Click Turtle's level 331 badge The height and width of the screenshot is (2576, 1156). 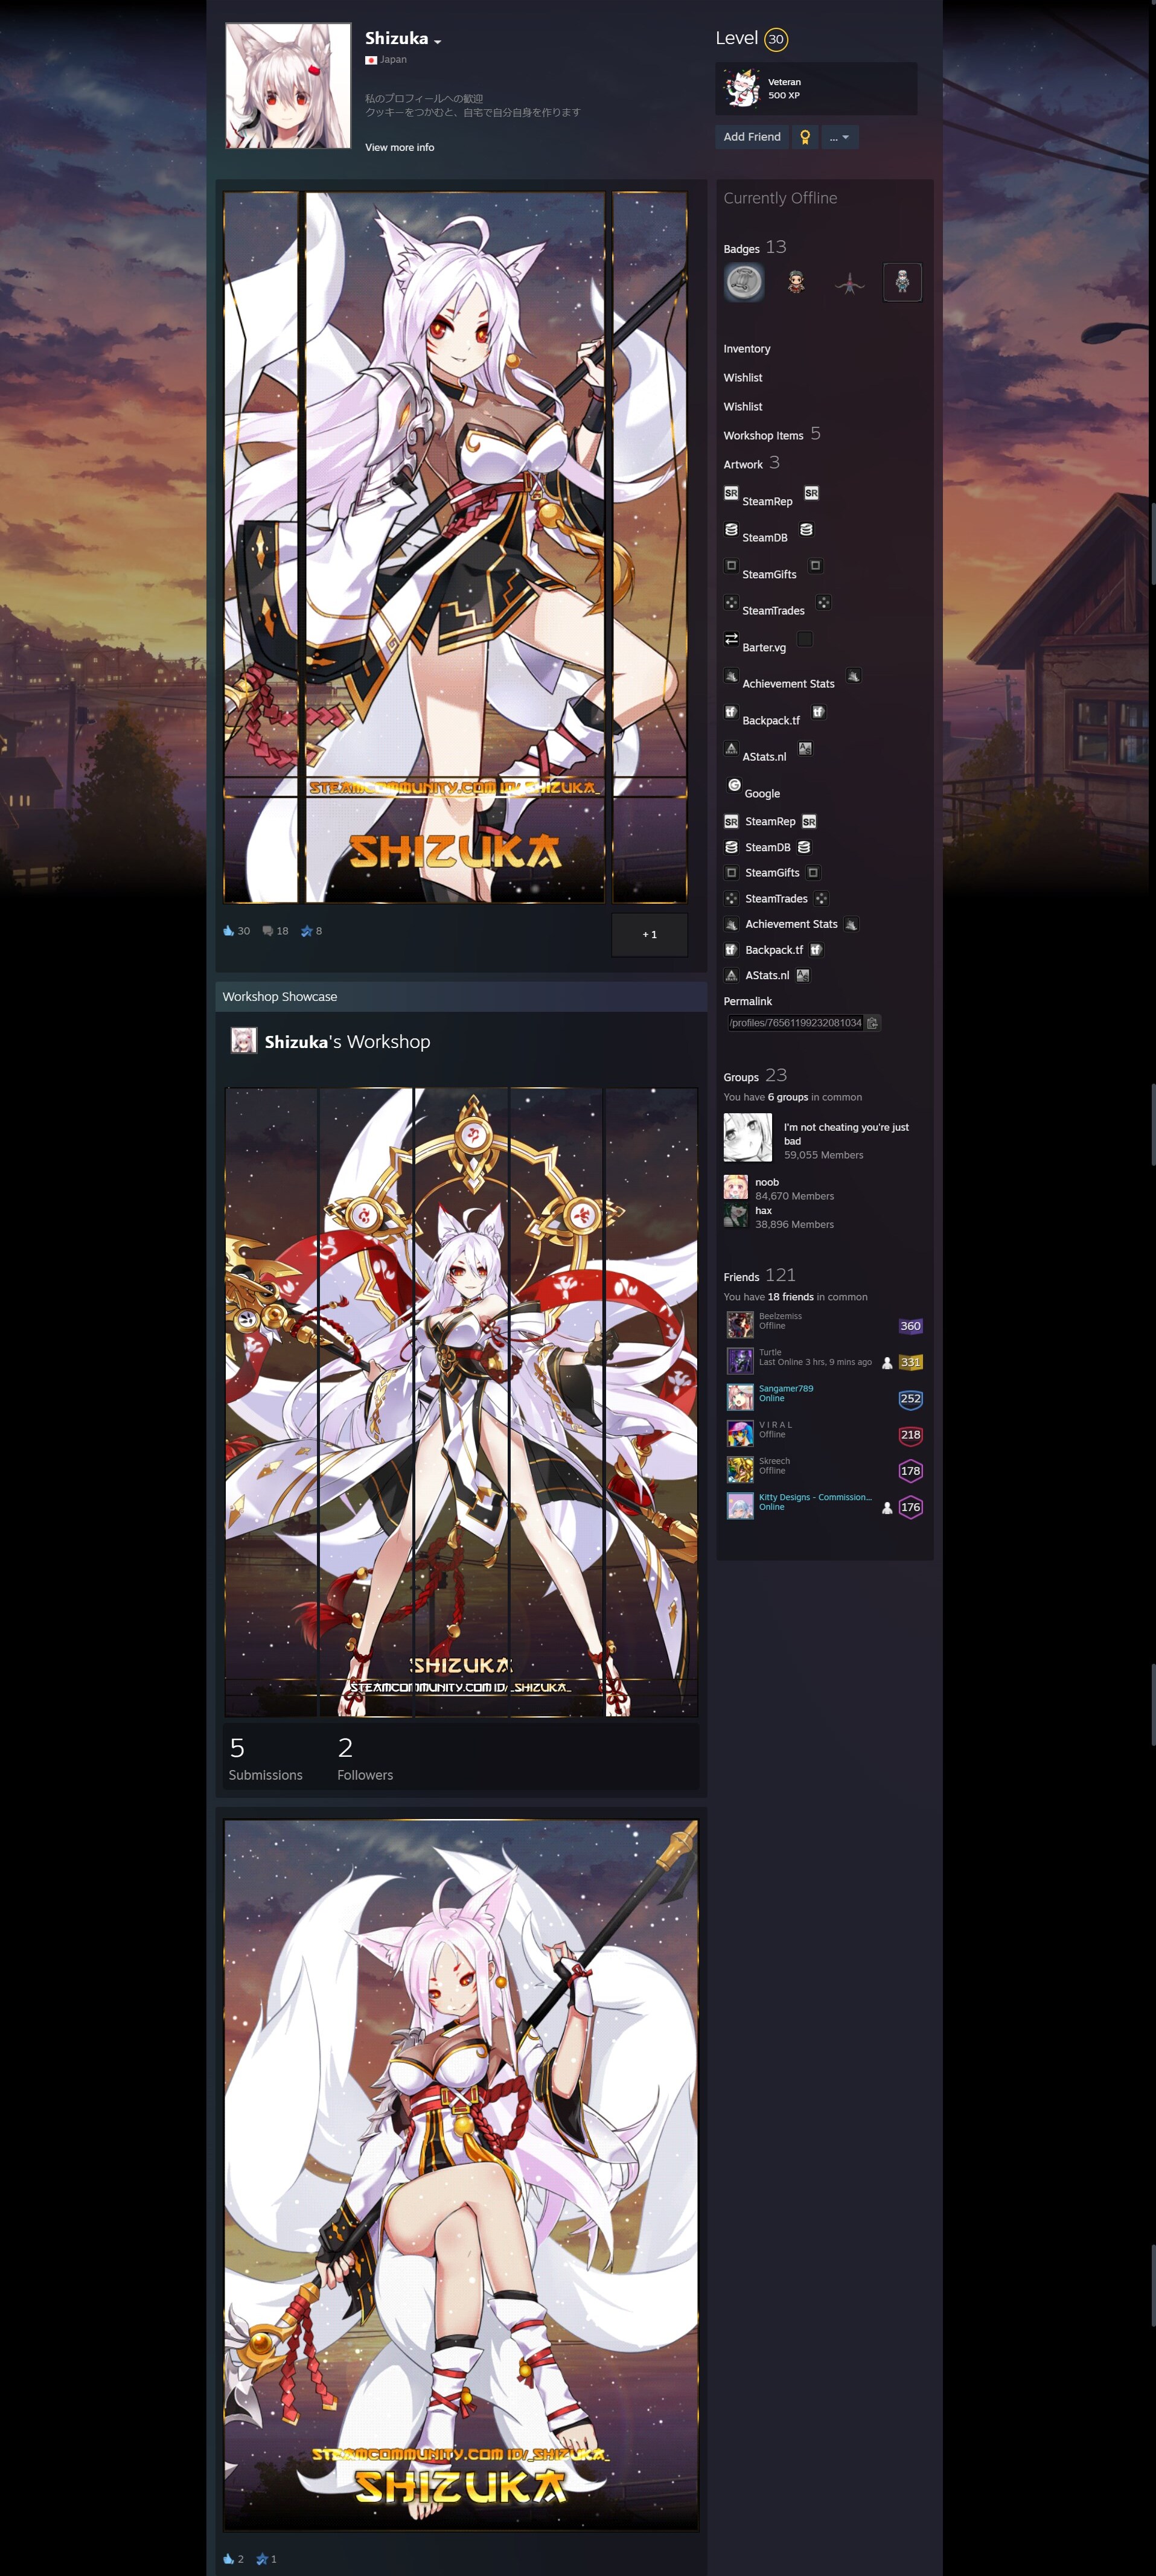click(x=910, y=1363)
